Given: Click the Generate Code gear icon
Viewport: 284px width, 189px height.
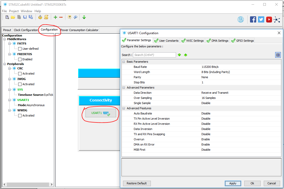Looking at the screenshot, I should click(x=40, y=17).
